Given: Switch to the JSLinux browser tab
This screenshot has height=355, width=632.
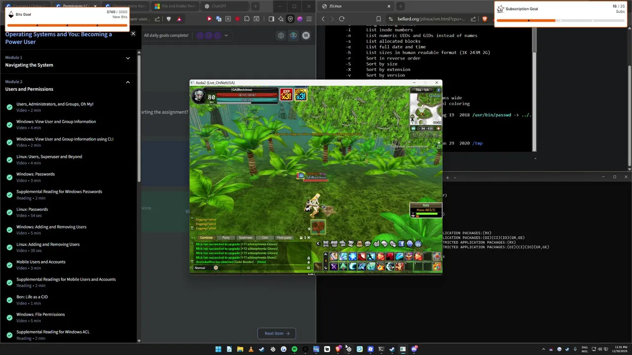Looking at the screenshot, I should pos(355,6).
